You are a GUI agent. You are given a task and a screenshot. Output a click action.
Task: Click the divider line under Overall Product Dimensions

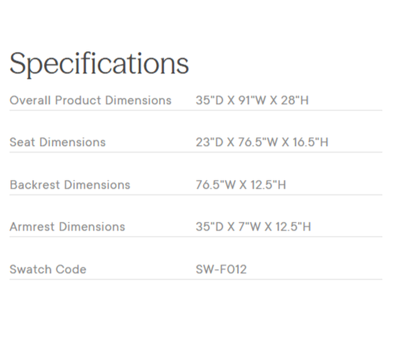[195, 110]
